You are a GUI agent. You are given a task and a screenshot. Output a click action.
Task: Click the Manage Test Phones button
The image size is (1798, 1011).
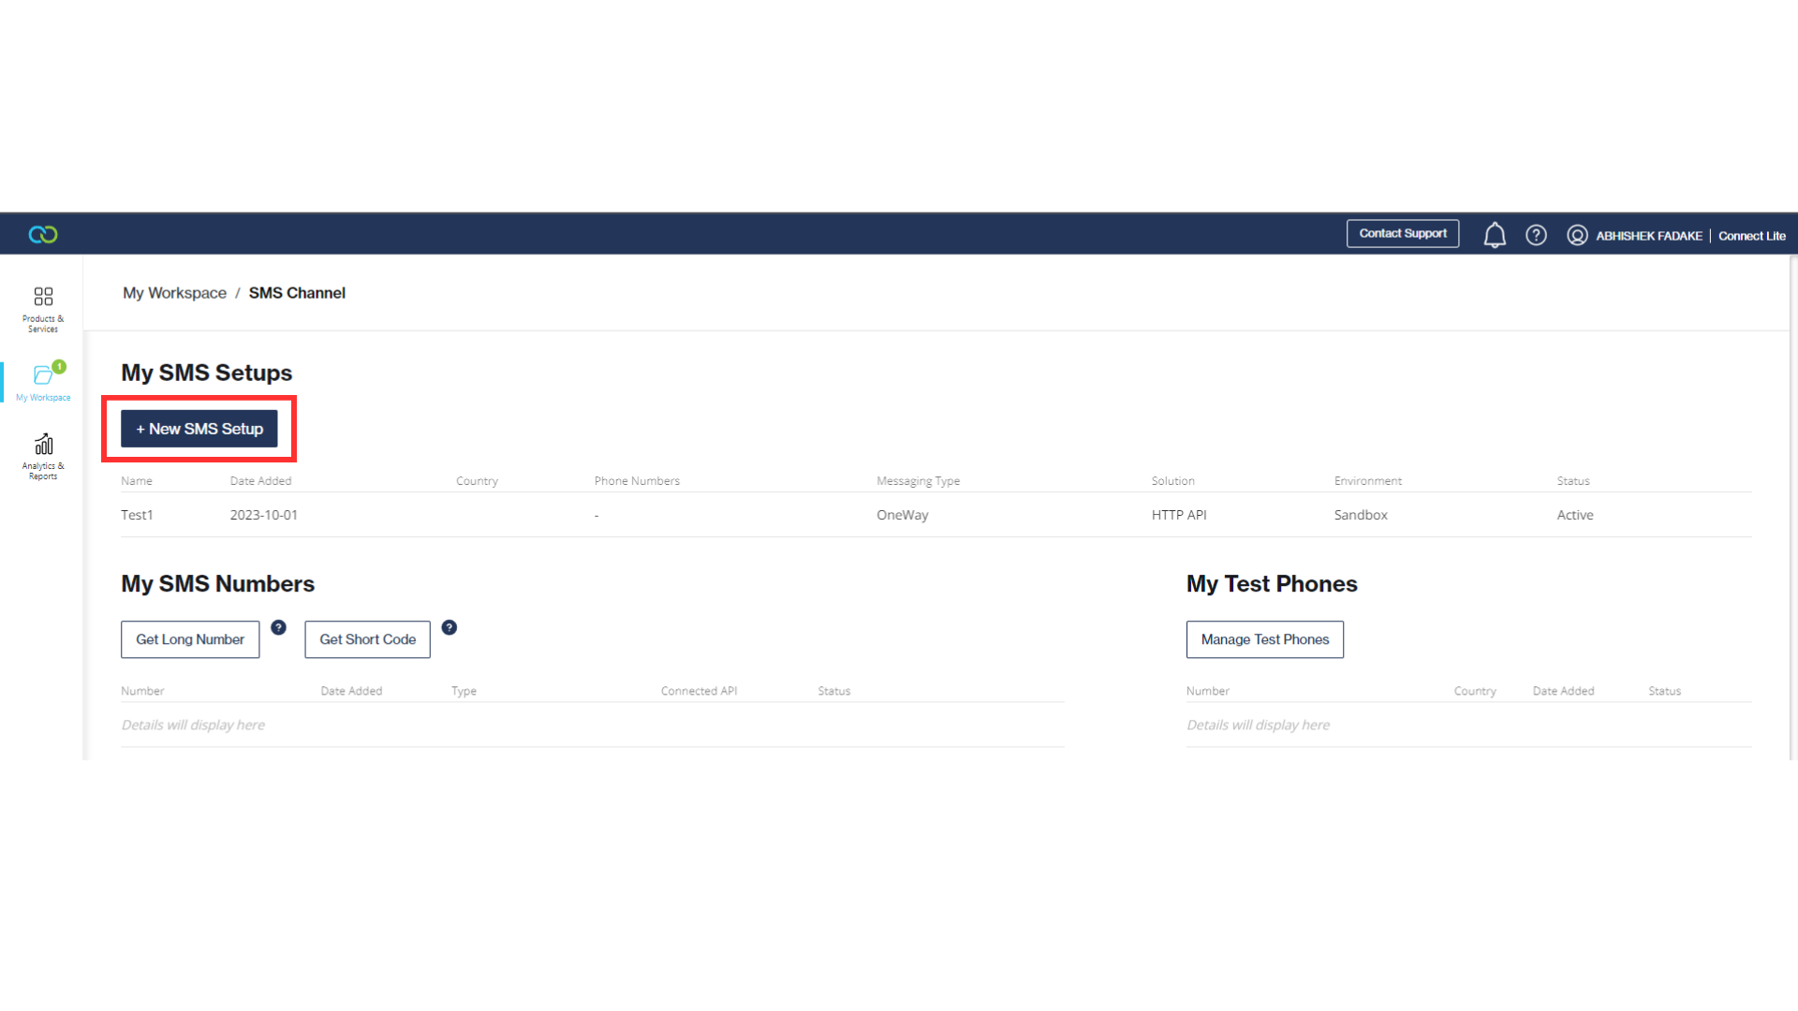point(1264,639)
